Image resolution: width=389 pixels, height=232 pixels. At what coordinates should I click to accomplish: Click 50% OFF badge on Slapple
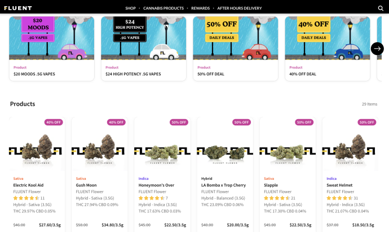pos(304,122)
